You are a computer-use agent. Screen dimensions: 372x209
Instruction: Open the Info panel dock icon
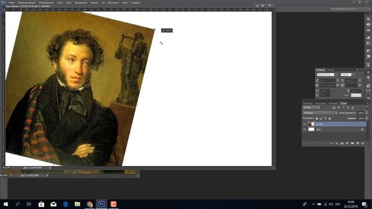pos(369,24)
